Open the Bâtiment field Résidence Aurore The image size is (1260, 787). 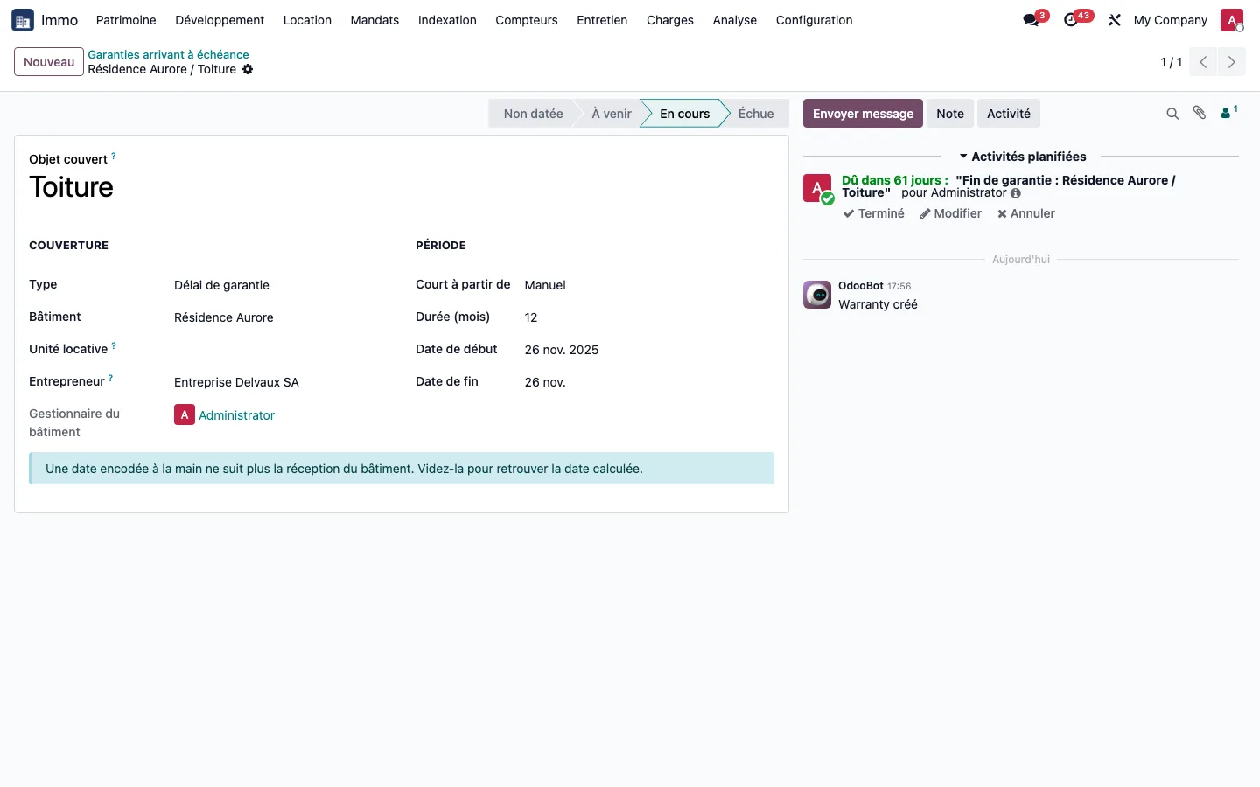tap(280, 317)
